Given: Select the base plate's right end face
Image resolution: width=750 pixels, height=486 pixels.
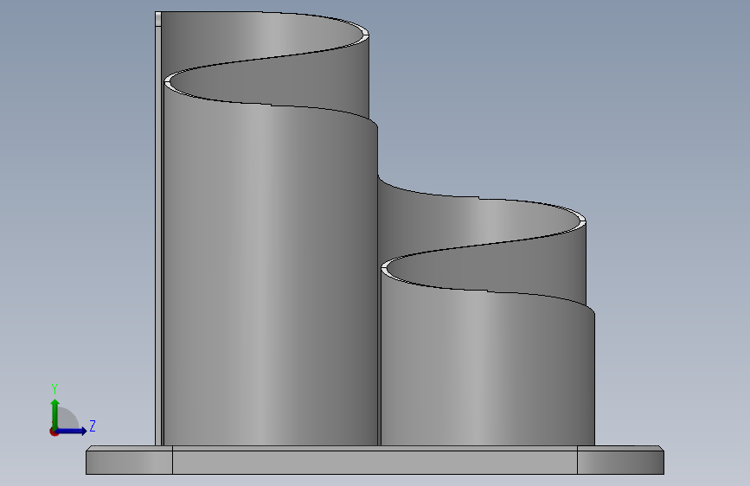Looking at the screenshot, I should click(x=620, y=463).
